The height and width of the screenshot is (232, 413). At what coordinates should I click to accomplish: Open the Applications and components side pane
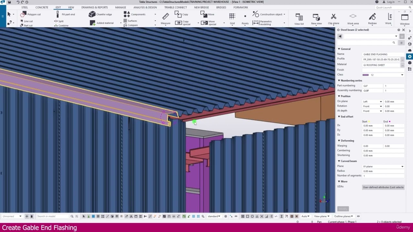(x=410, y=69)
